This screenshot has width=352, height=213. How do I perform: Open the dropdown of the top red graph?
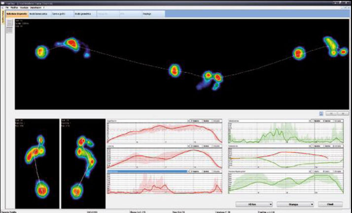point(188,121)
